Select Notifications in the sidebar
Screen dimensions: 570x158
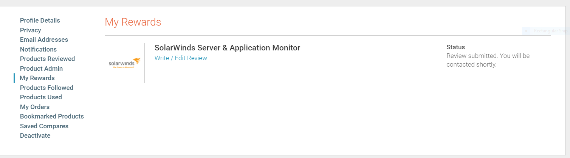pos(38,49)
